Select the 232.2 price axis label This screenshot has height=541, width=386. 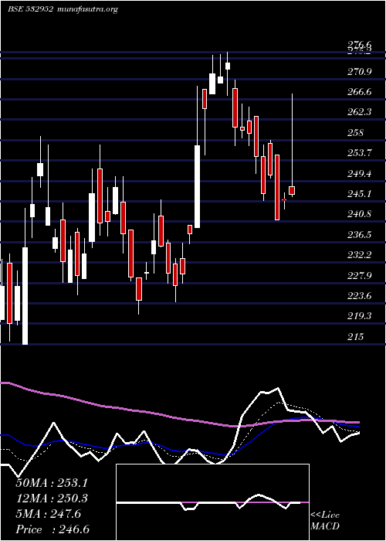click(x=359, y=254)
